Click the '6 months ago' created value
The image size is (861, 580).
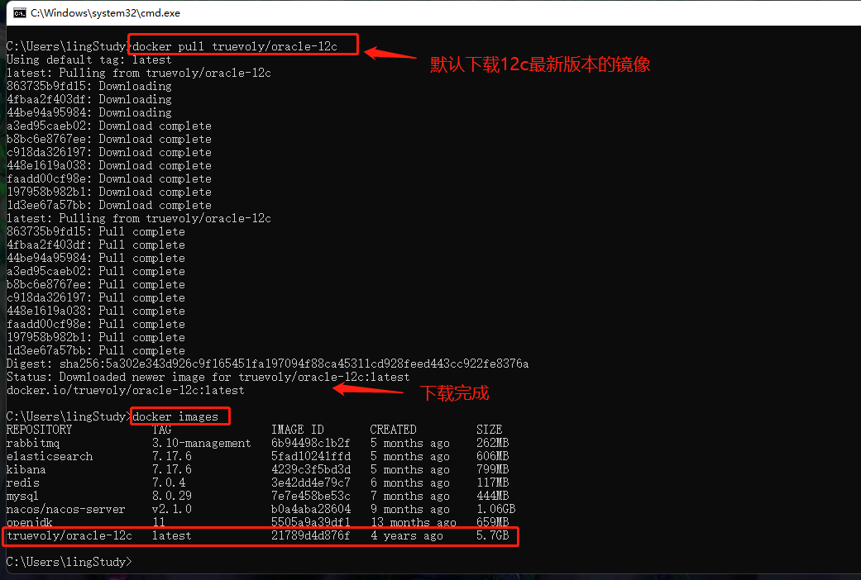[409, 483]
